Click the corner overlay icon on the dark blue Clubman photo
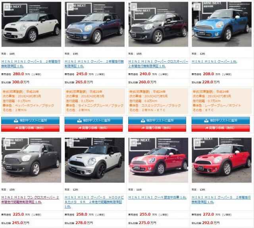 (x=70, y=7)
